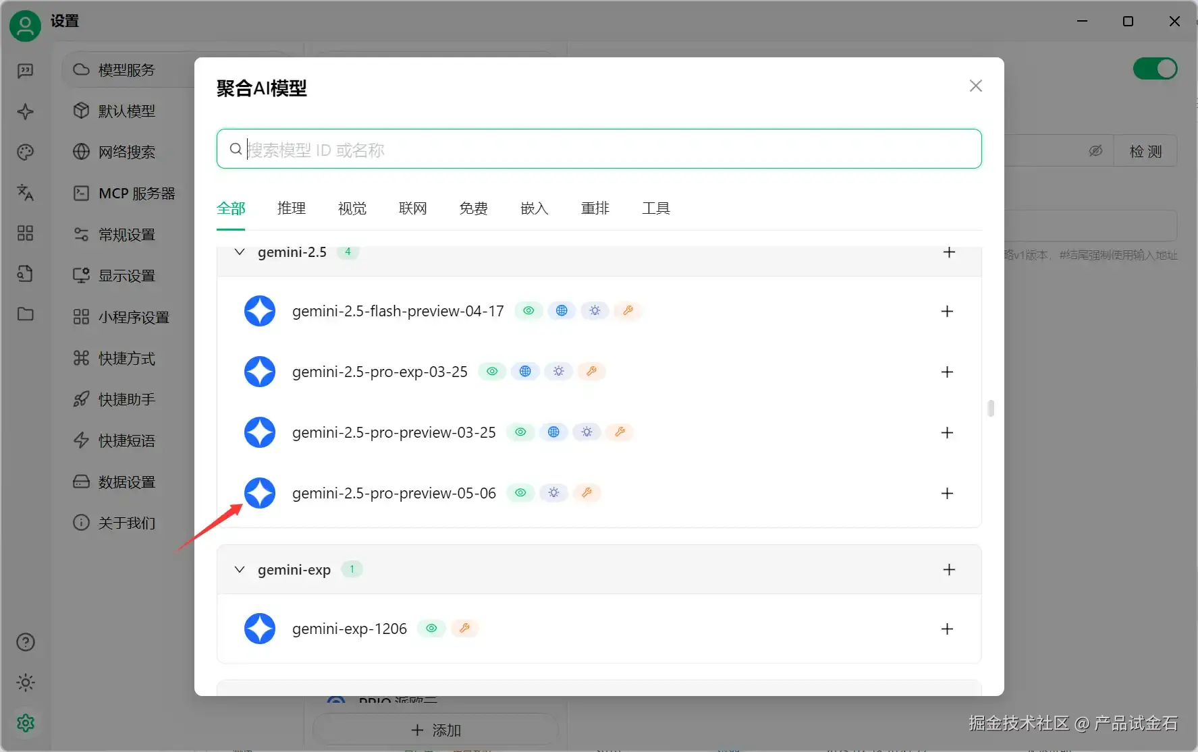The image size is (1198, 752).
Task: Switch to the 免费 tab
Action: click(x=473, y=208)
